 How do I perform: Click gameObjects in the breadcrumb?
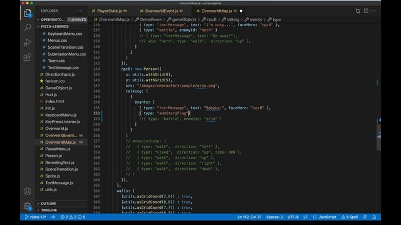[184, 19]
